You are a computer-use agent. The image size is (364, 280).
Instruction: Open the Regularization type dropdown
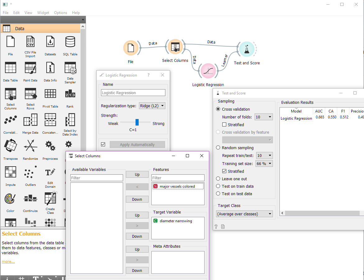coord(152,106)
